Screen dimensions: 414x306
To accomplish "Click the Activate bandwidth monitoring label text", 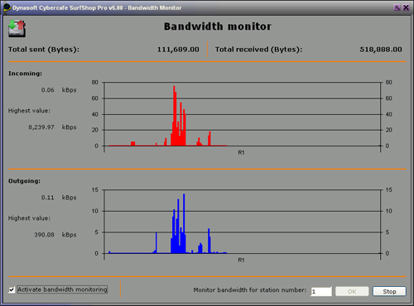I will [x=62, y=289].
